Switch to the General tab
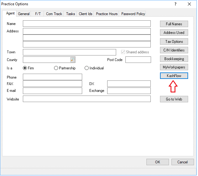Image resolution: width=198 pixels, height=176 pixels. coord(24,14)
